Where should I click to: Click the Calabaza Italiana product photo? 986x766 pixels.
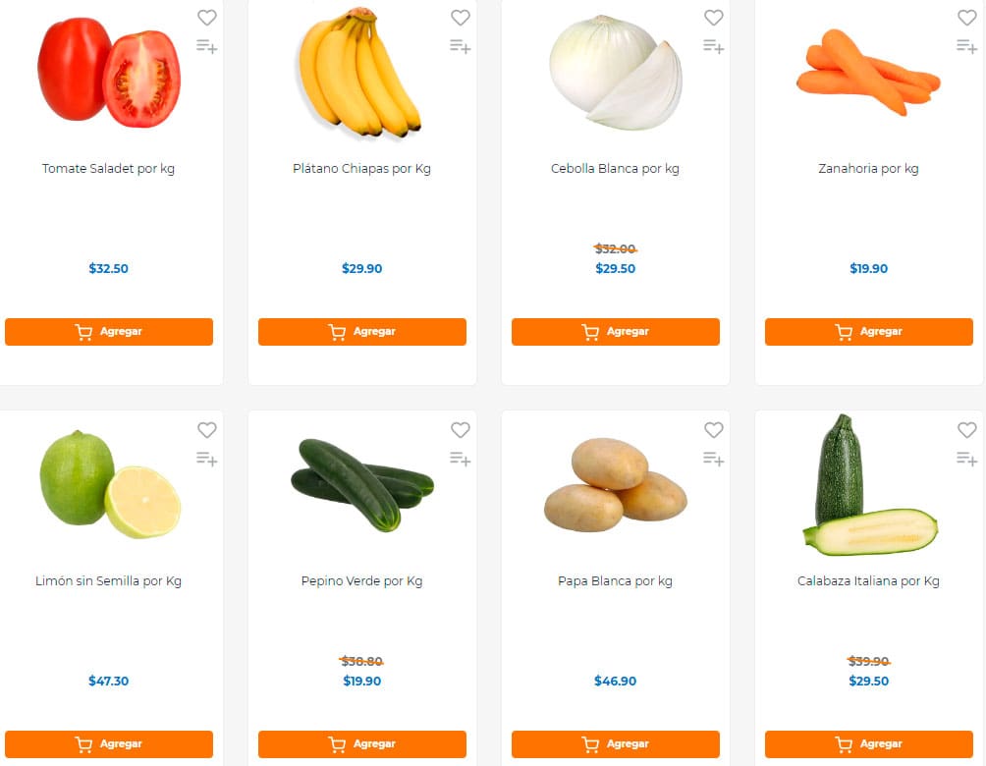pyautogui.click(x=869, y=486)
